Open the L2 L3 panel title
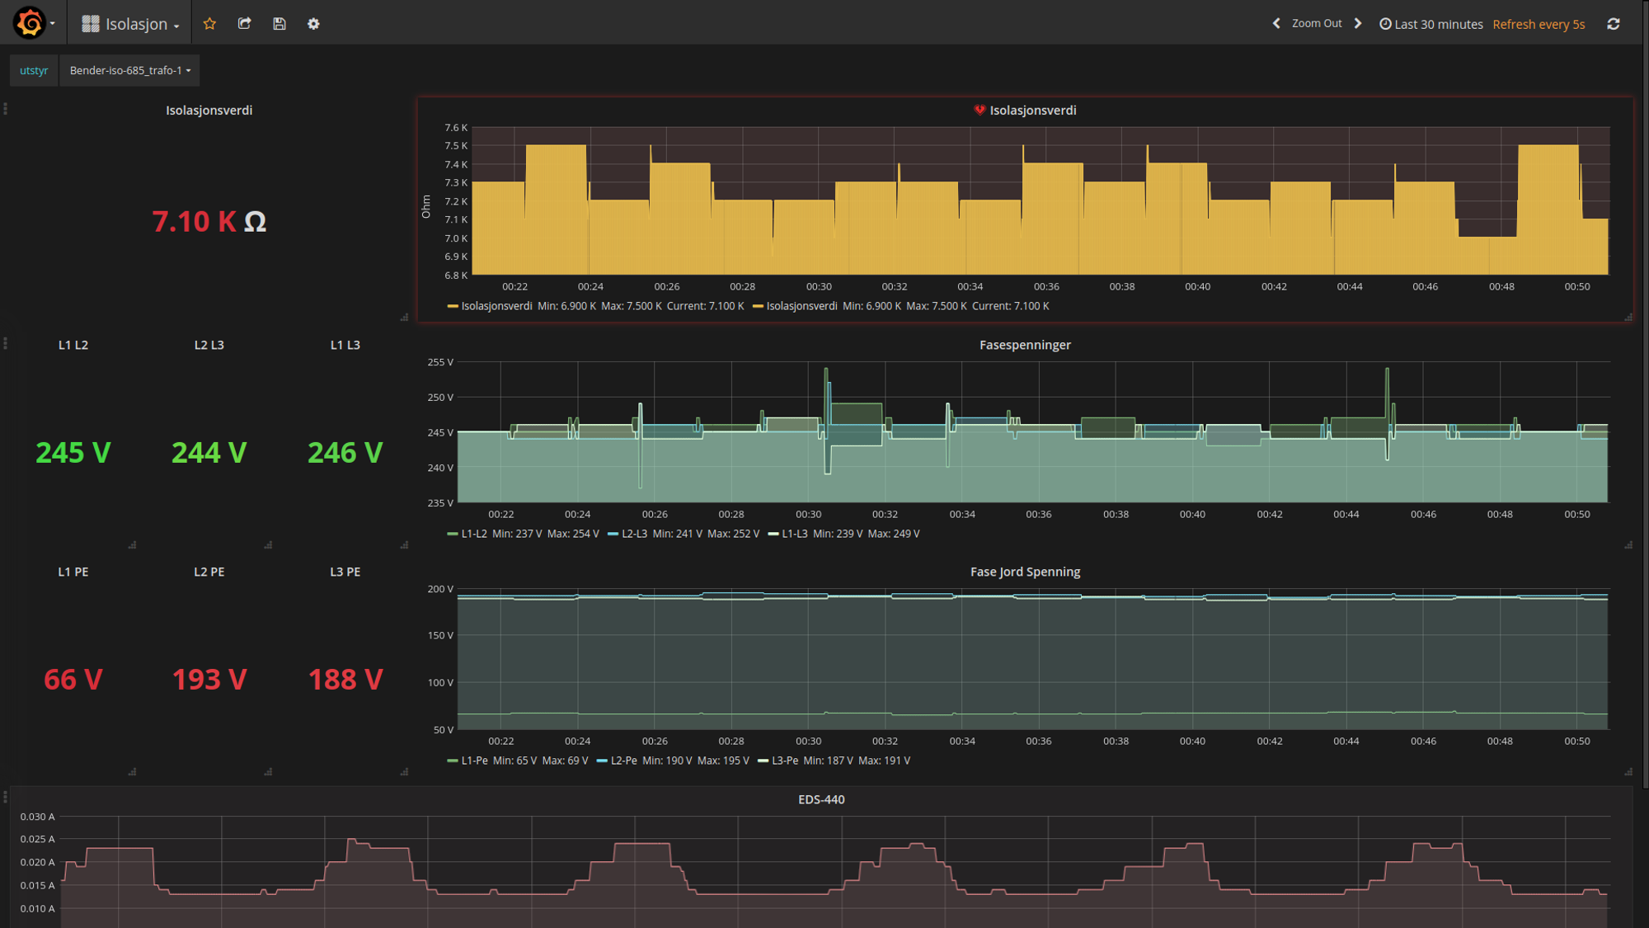 tap(209, 345)
